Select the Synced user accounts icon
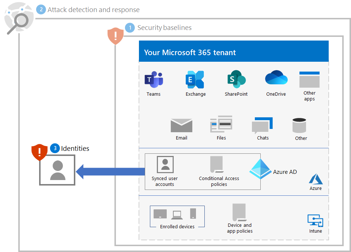351x252 pixels. pyautogui.click(x=165, y=164)
